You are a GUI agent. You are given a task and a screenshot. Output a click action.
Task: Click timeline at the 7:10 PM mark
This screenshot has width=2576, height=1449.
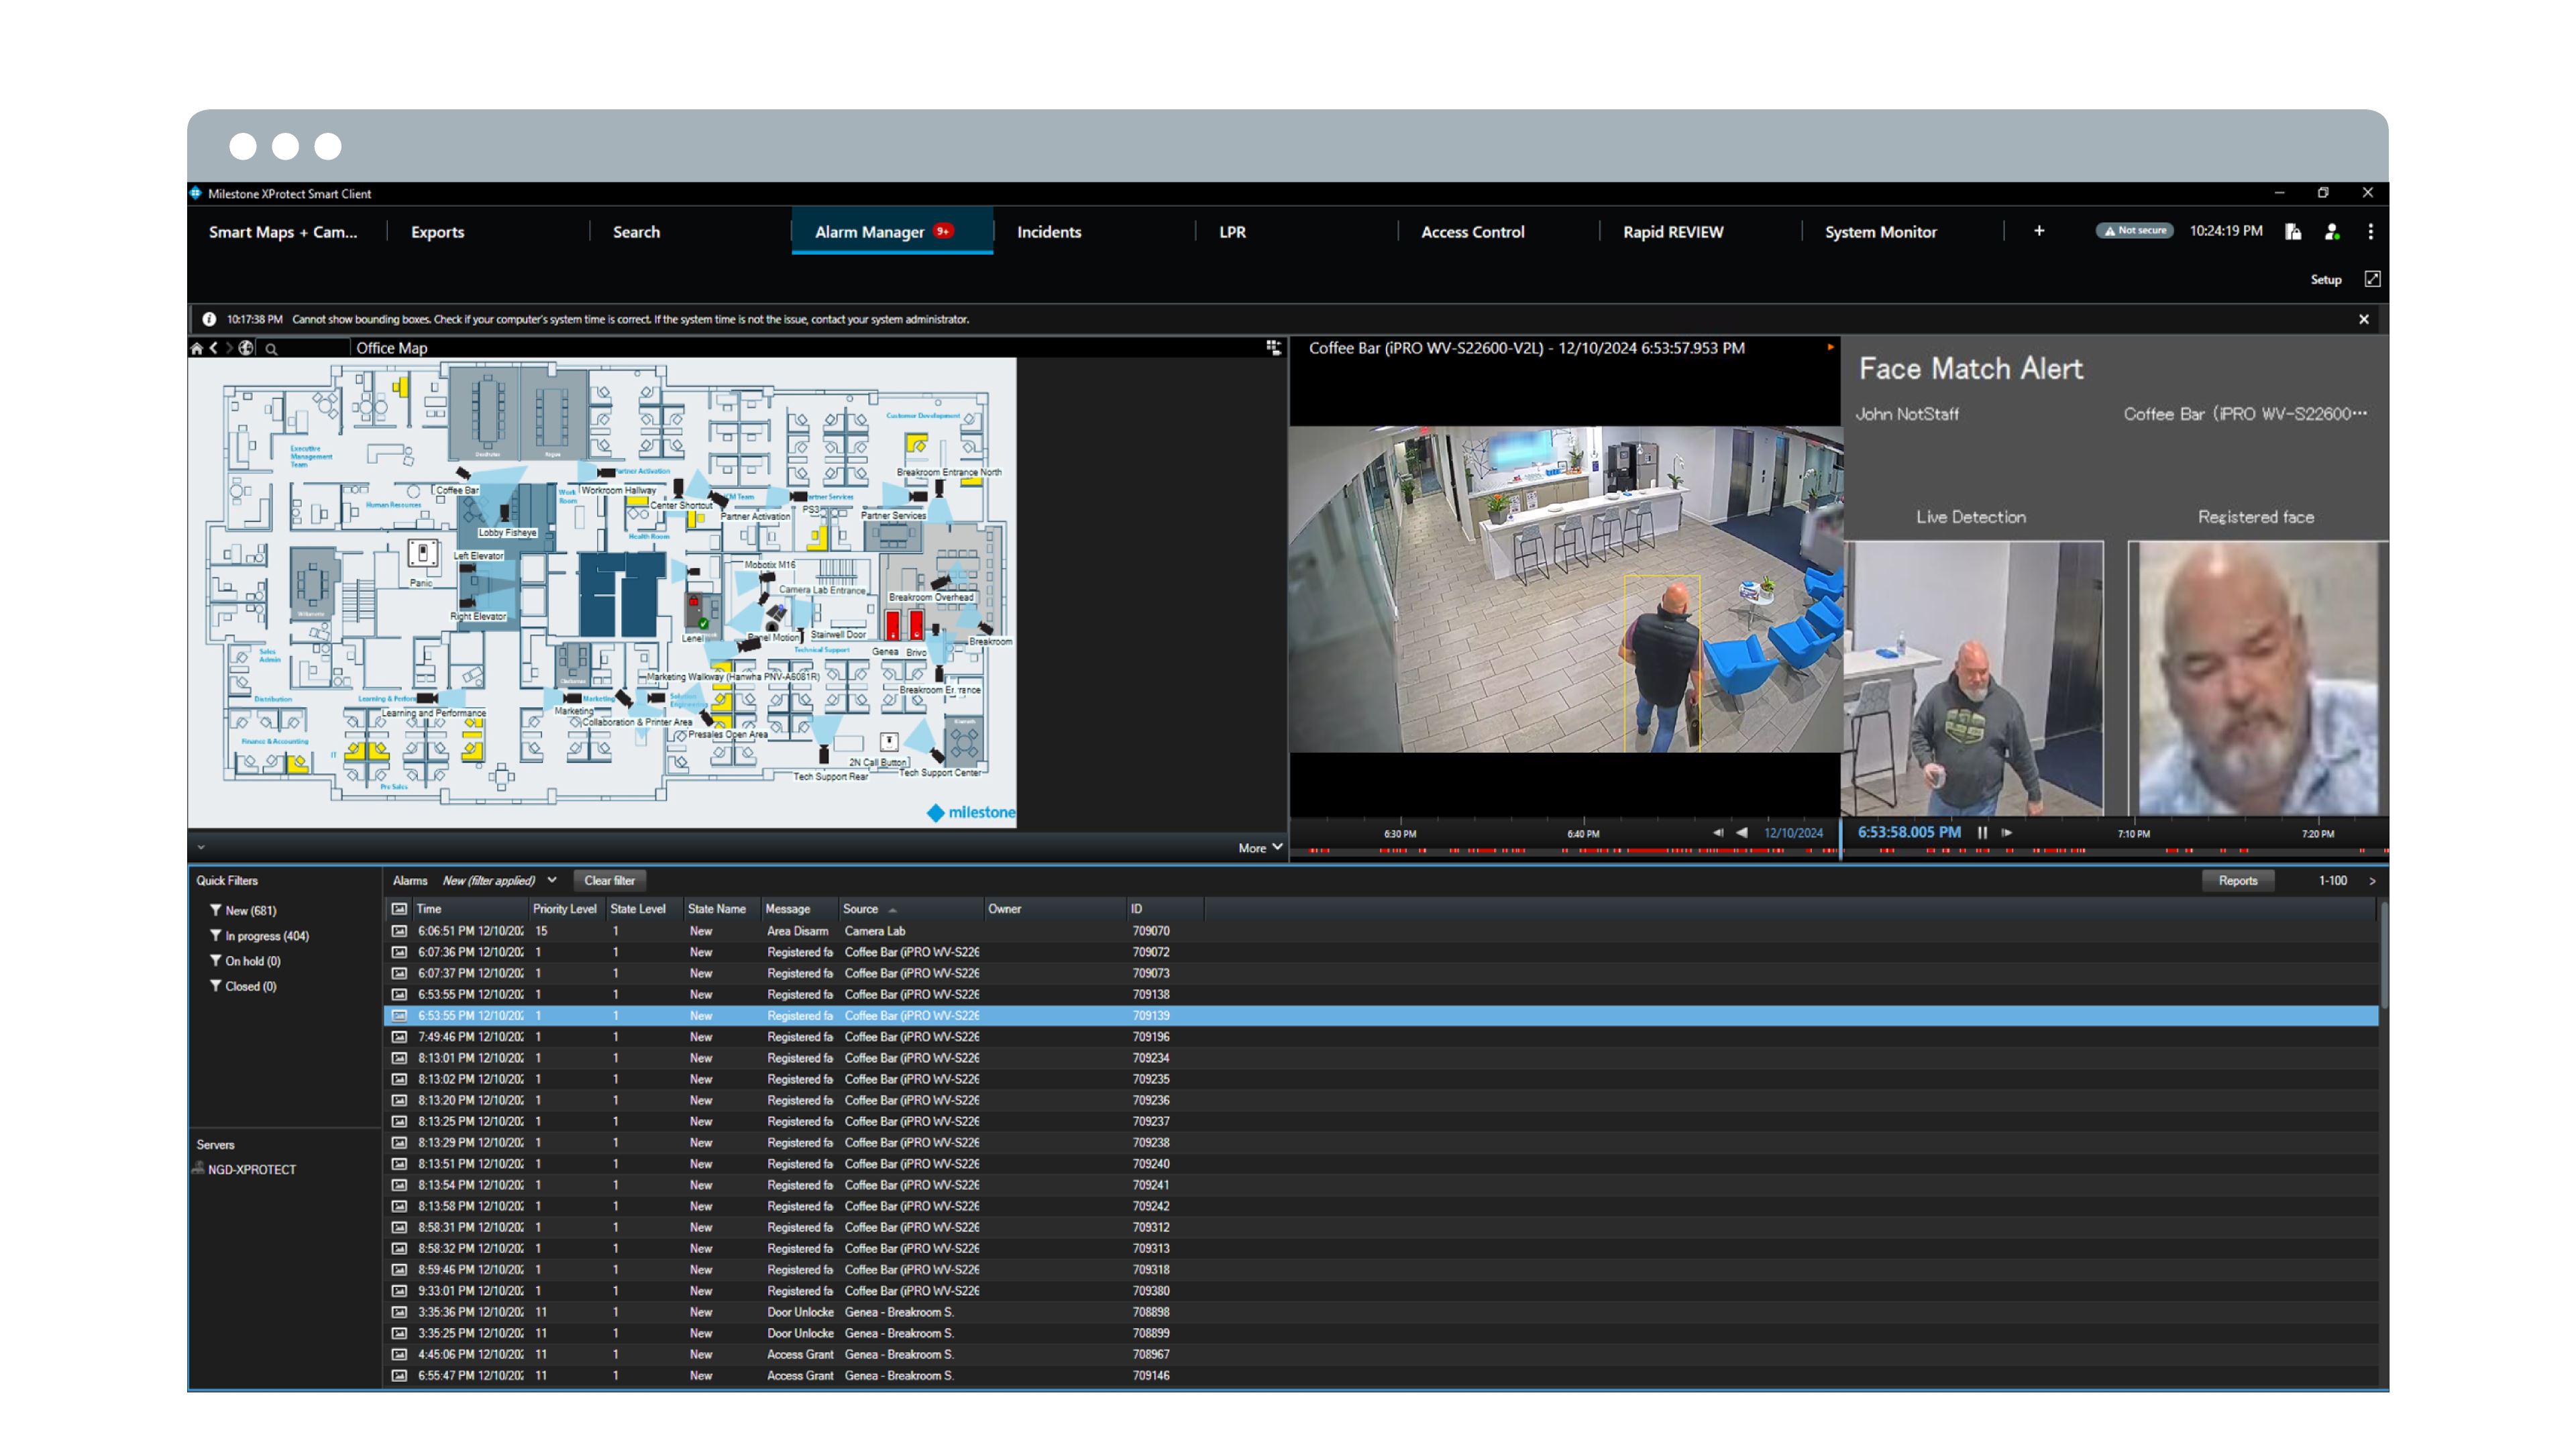[2134, 835]
